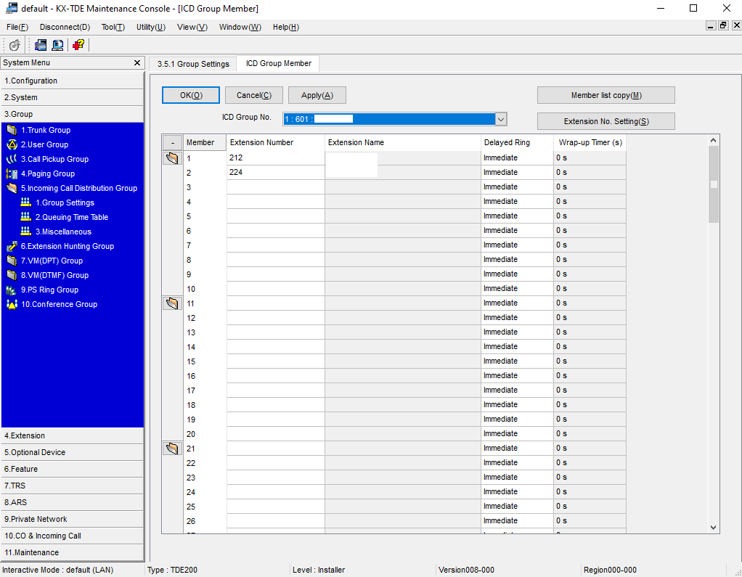The height and width of the screenshot is (577, 742).
Task: Click Wrap-up Timer cell for member 2
Action: [590, 172]
